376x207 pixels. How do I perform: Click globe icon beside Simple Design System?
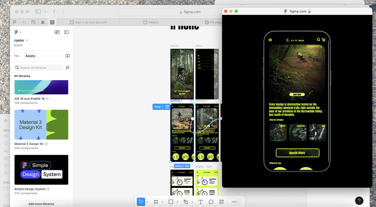click(48, 189)
